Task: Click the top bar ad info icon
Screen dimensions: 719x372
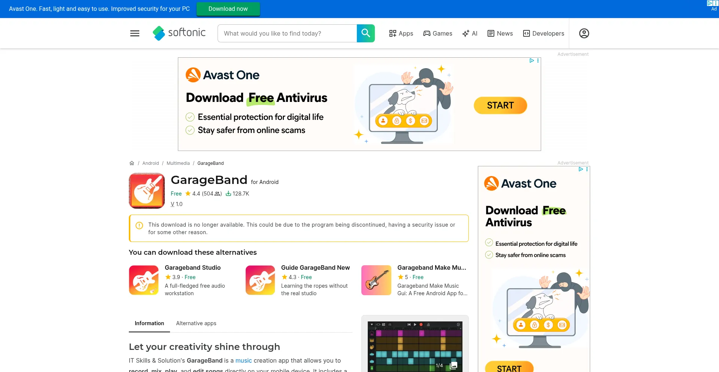Action: [710, 3]
